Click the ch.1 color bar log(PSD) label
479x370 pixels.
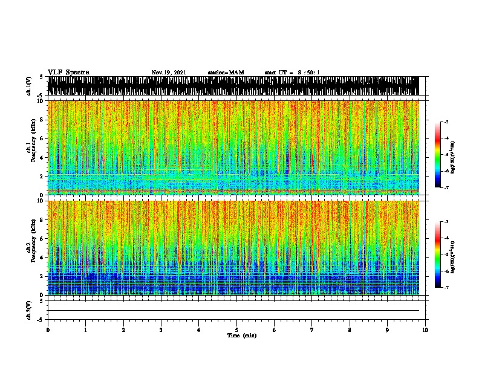click(453, 158)
